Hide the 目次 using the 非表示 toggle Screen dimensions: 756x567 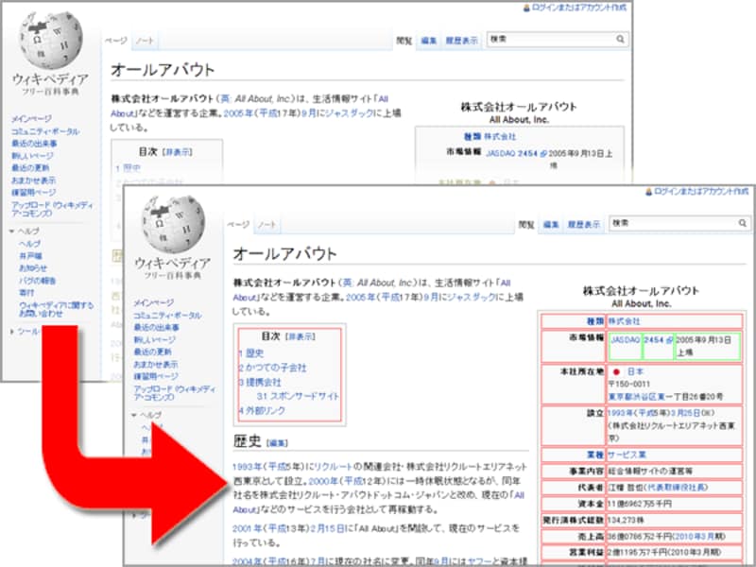click(301, 336)
